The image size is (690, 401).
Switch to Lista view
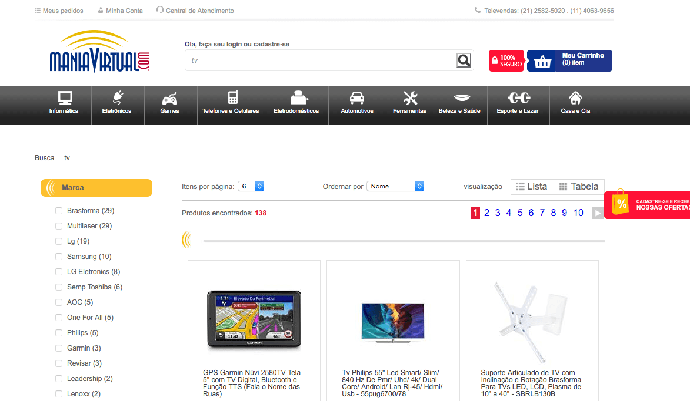[x=532, y=187]
